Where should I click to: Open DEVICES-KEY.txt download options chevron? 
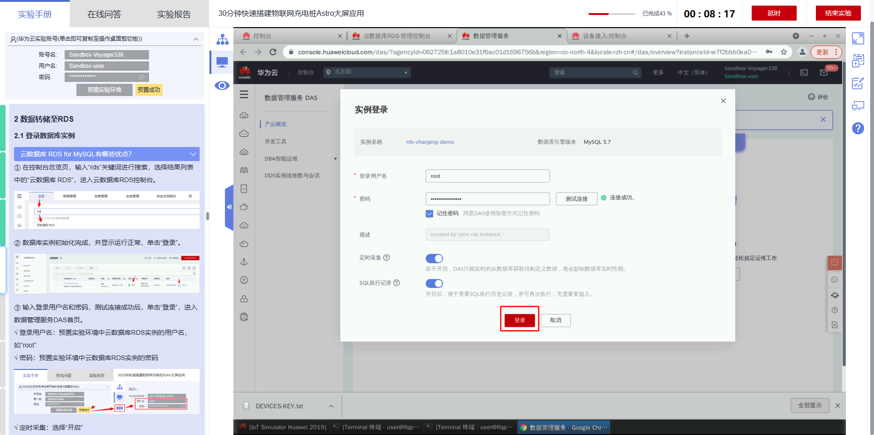coord(331,406)
